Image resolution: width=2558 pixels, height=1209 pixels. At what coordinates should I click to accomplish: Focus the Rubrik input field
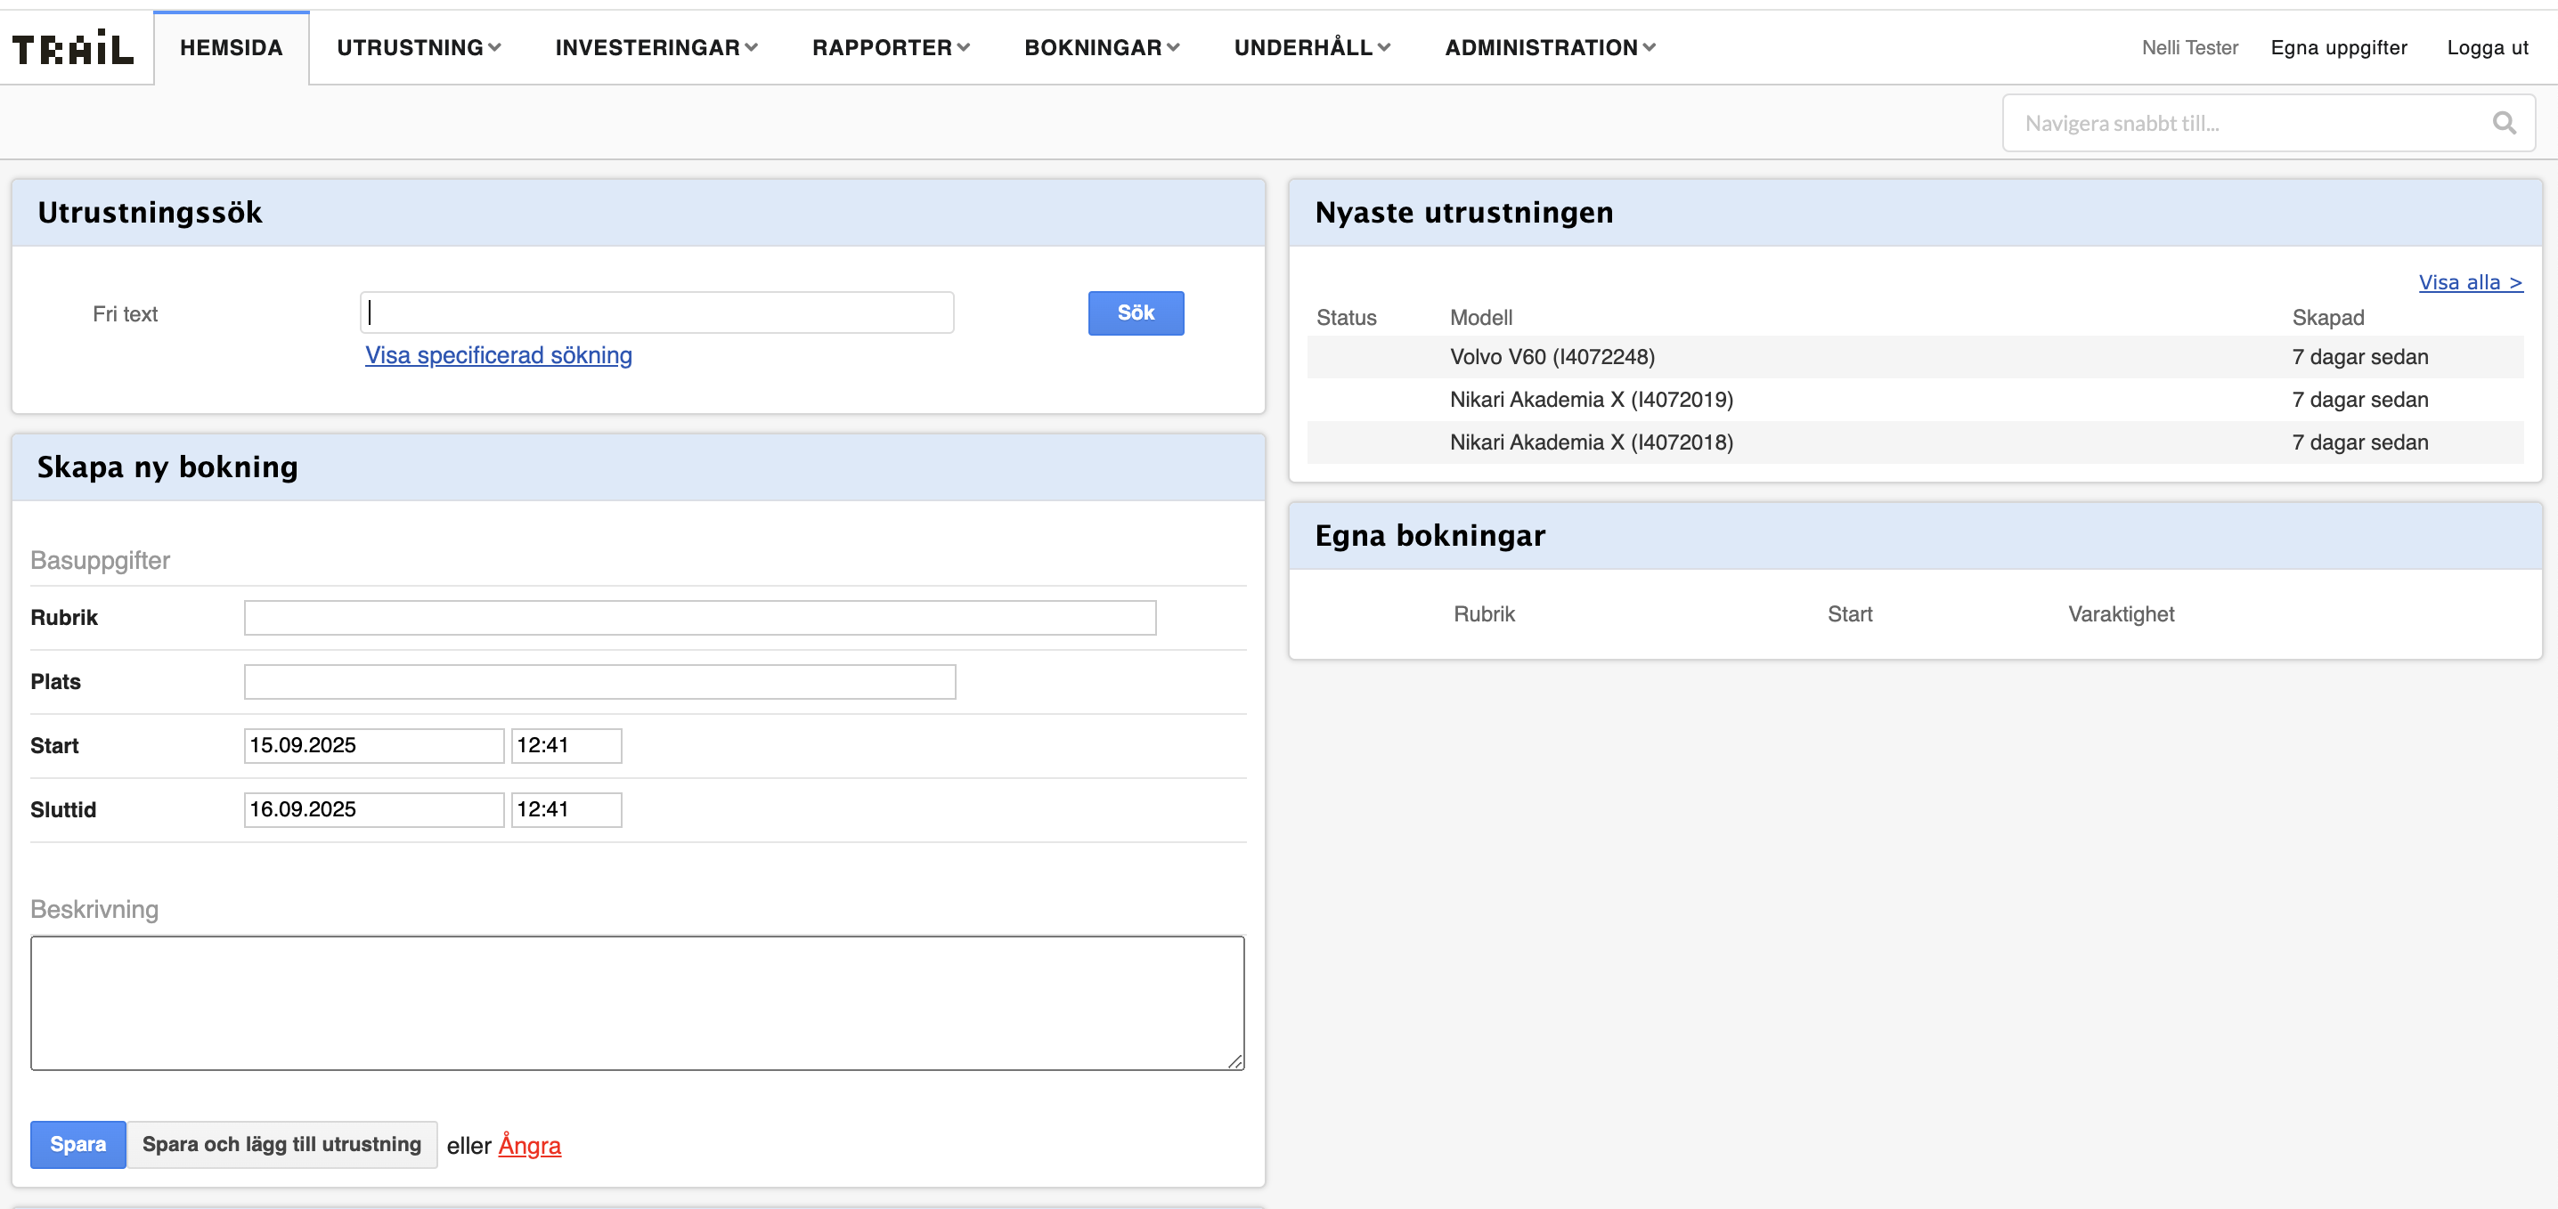click(x=699, y=617)
